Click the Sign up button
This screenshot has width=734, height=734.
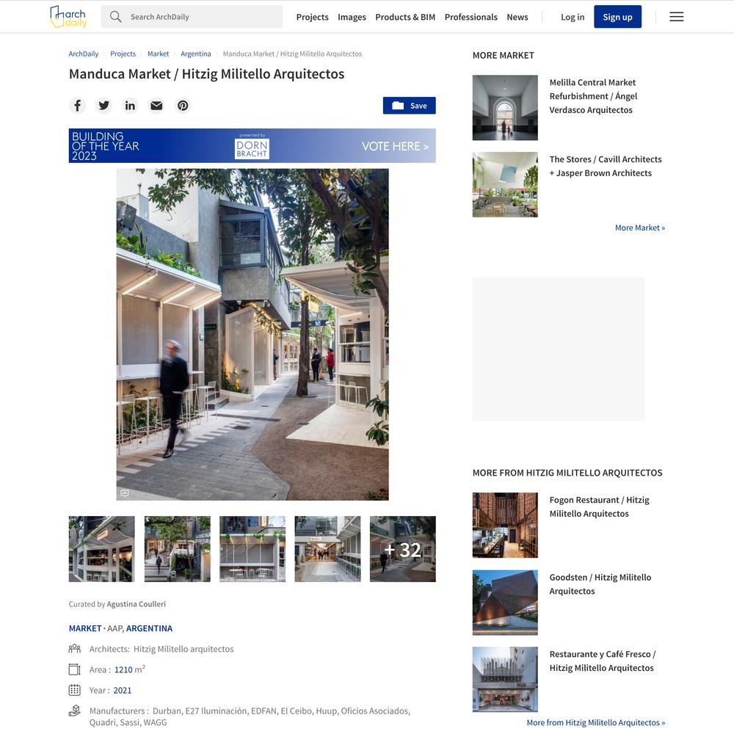click(x=617, y=17)
